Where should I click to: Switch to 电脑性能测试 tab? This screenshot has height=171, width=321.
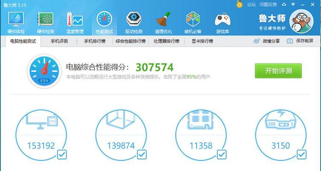click(23, 41)
